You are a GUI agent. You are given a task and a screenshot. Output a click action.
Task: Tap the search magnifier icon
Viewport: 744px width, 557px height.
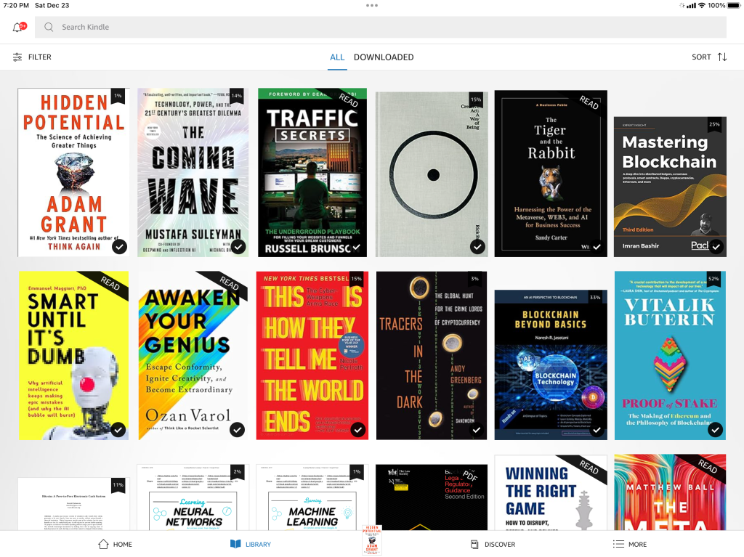tap(49, 28)
